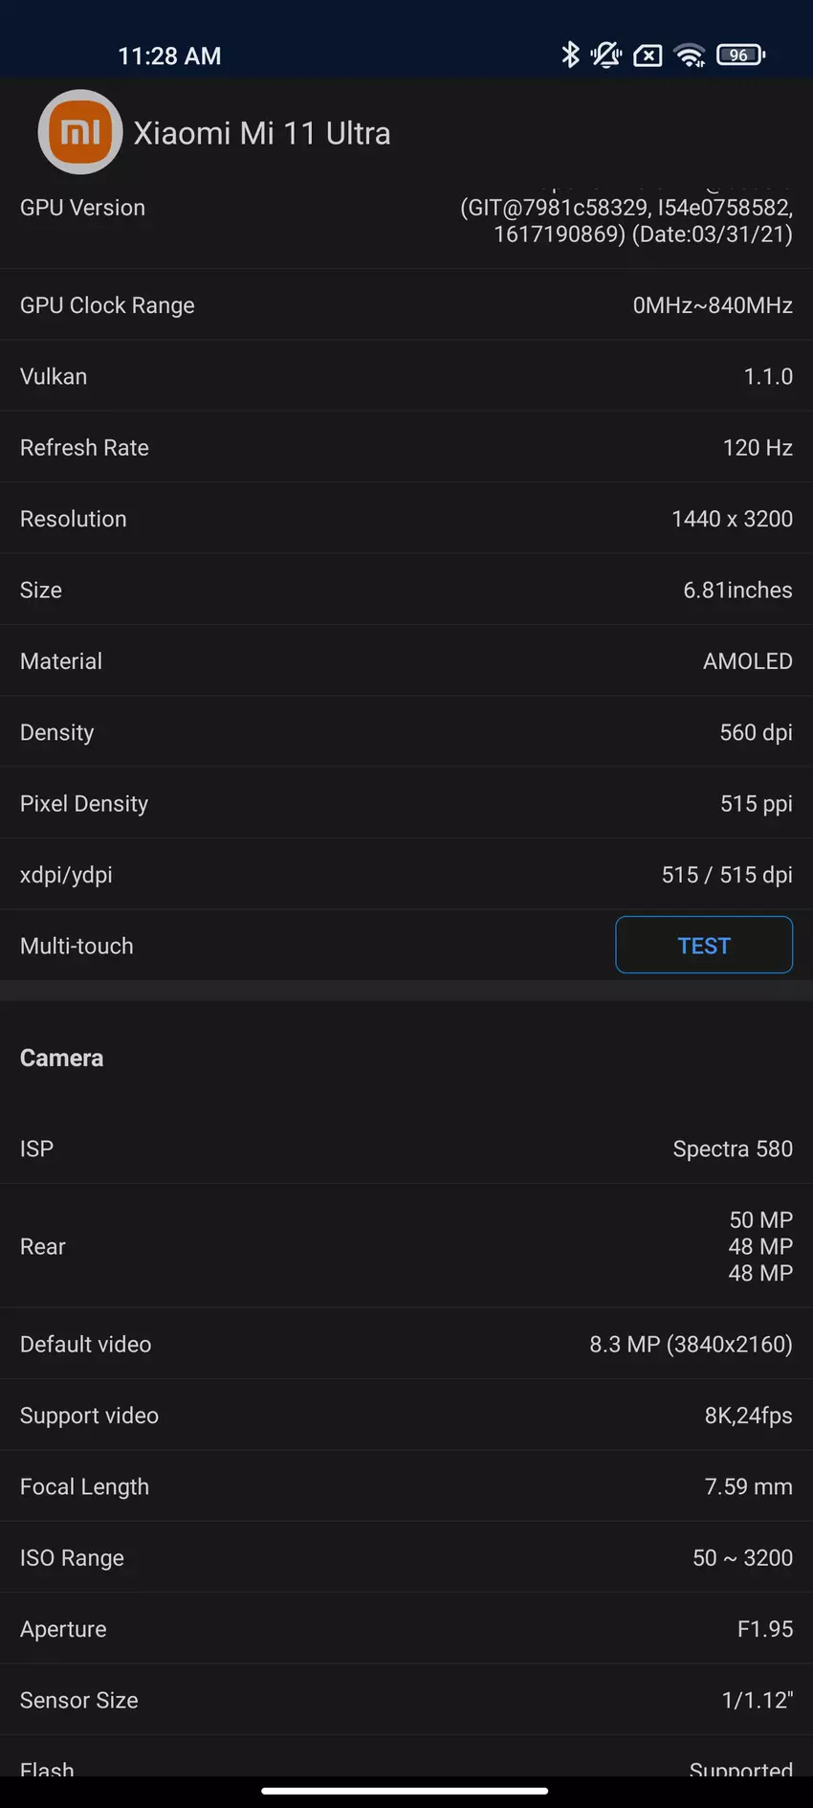The image size is (813, 1808).
Task: Select the Support video 8K row
Action: 406,1416
